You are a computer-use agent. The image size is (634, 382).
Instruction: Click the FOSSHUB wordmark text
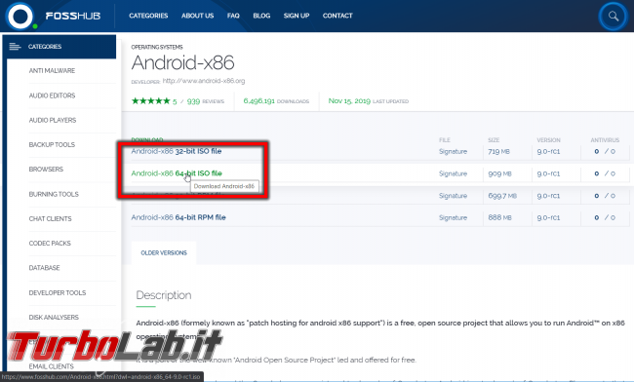click(x=73, y=16)
